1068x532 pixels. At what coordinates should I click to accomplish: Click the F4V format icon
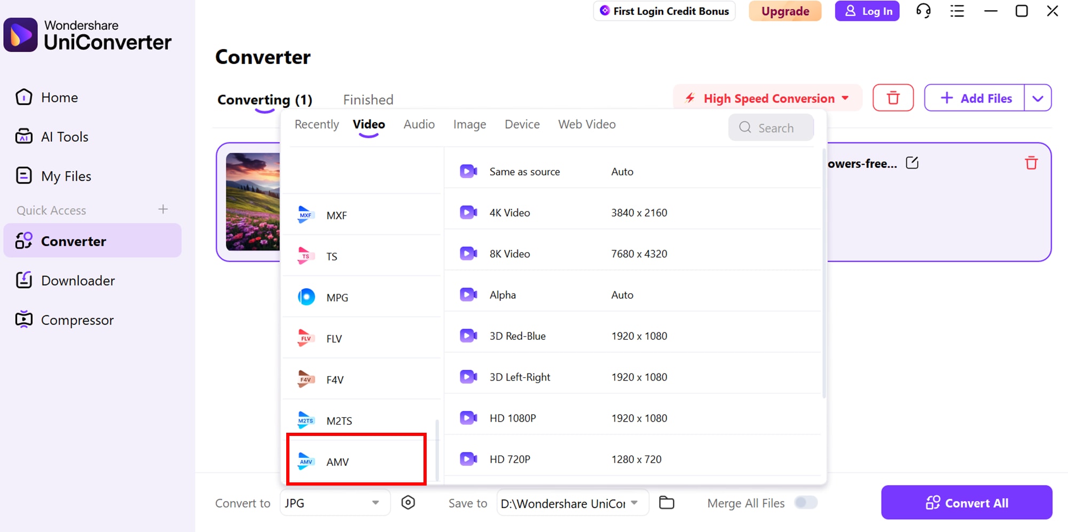[x=306, y=379]
